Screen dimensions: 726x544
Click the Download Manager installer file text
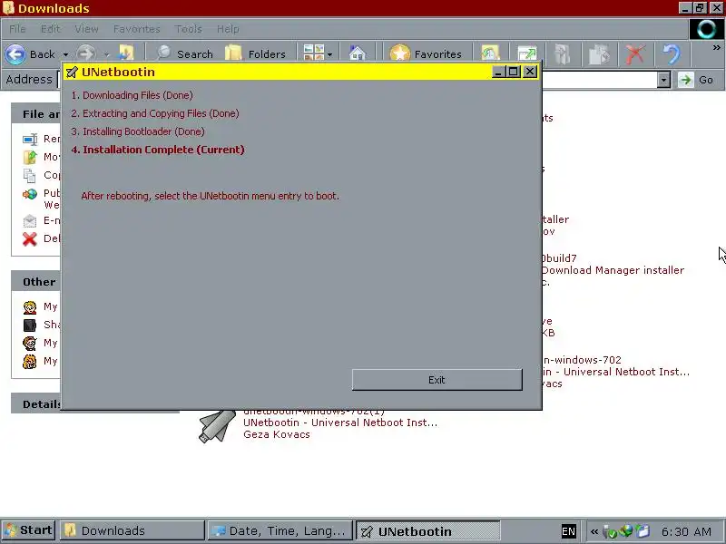(613, 270)
